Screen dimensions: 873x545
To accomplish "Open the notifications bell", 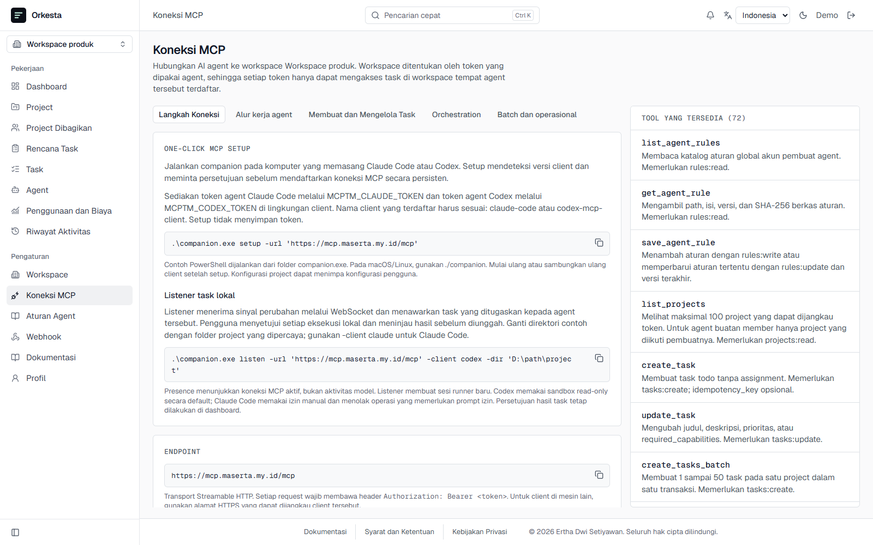I will point(710,15).
